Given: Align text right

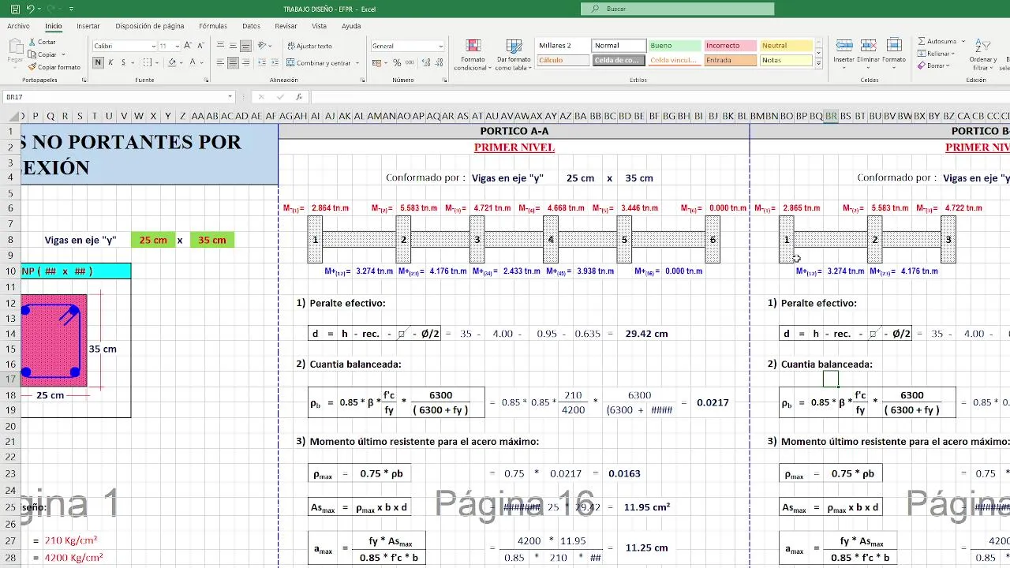Looking at the screenshot, I should (x=245, y=62).
